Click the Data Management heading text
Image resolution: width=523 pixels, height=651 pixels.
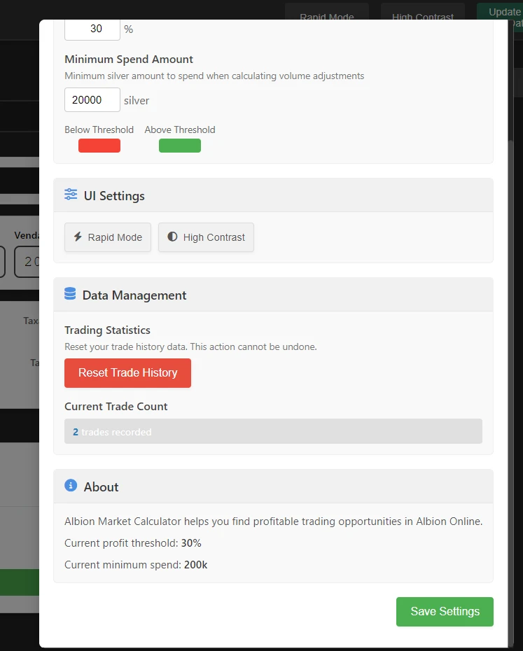click(x=134, y=295)
